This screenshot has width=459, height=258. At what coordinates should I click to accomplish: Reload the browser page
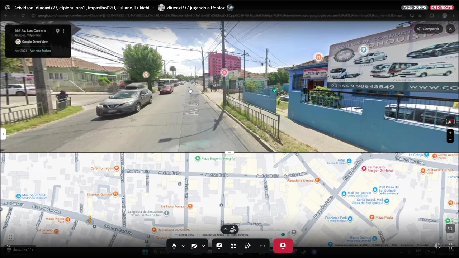[23, 16]
